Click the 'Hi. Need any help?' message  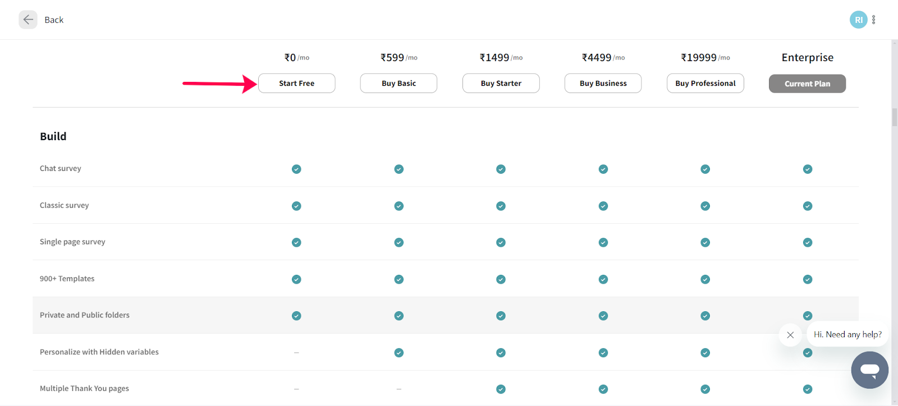click(x=847, y=334)
